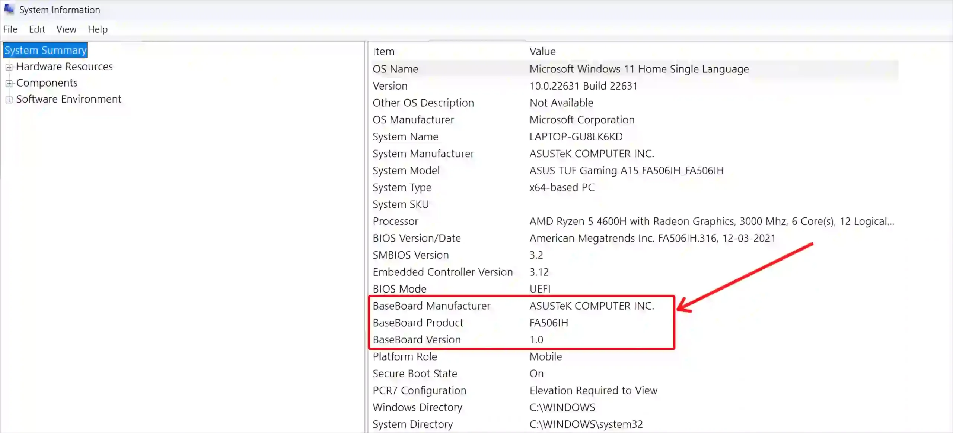Click the System Manufacturer item
The height and width of the screenshot is (433, 953).
423,154
